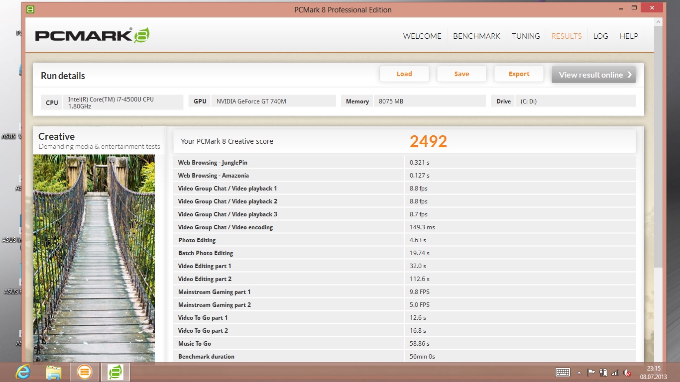Open View result online
This screenshot has height=382, width=680.
(593, 75)
